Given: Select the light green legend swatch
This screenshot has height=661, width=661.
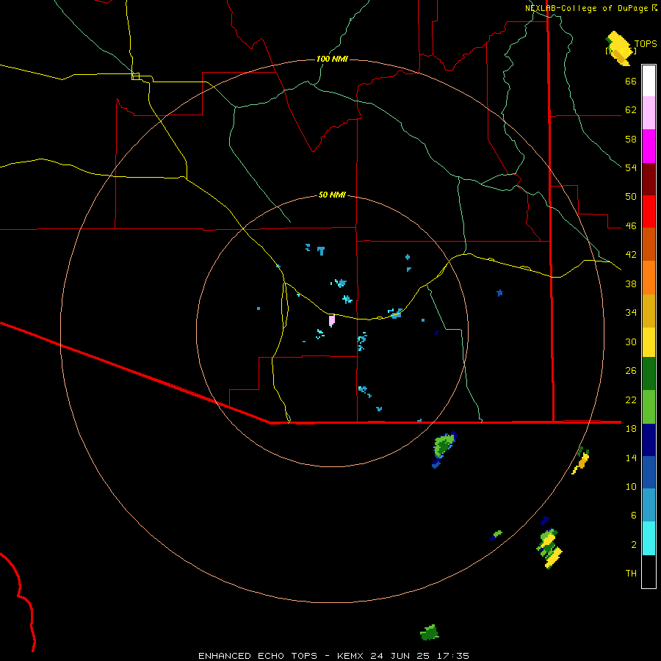Looking at the screenshot, I should pos(649,407).
